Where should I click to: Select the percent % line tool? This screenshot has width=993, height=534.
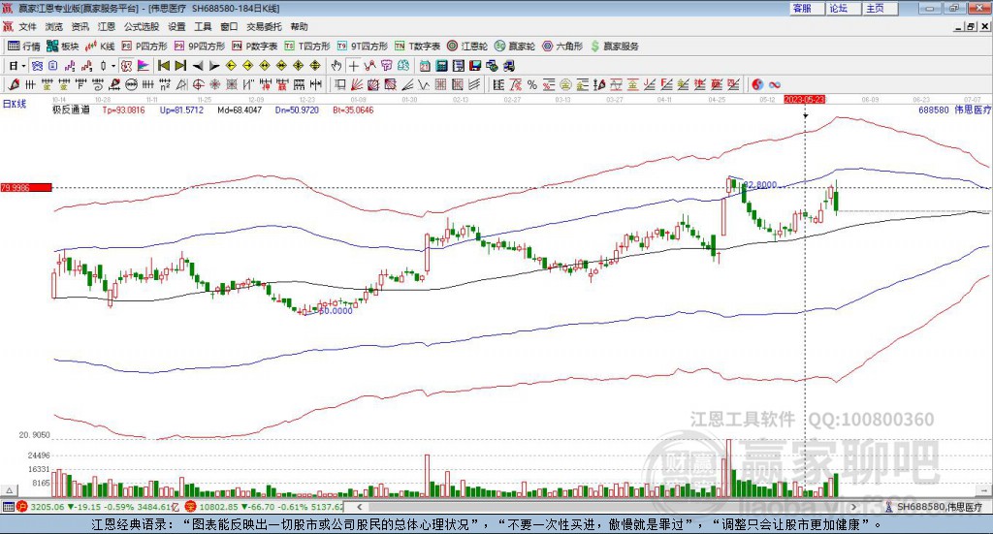(x=532, y=84)
